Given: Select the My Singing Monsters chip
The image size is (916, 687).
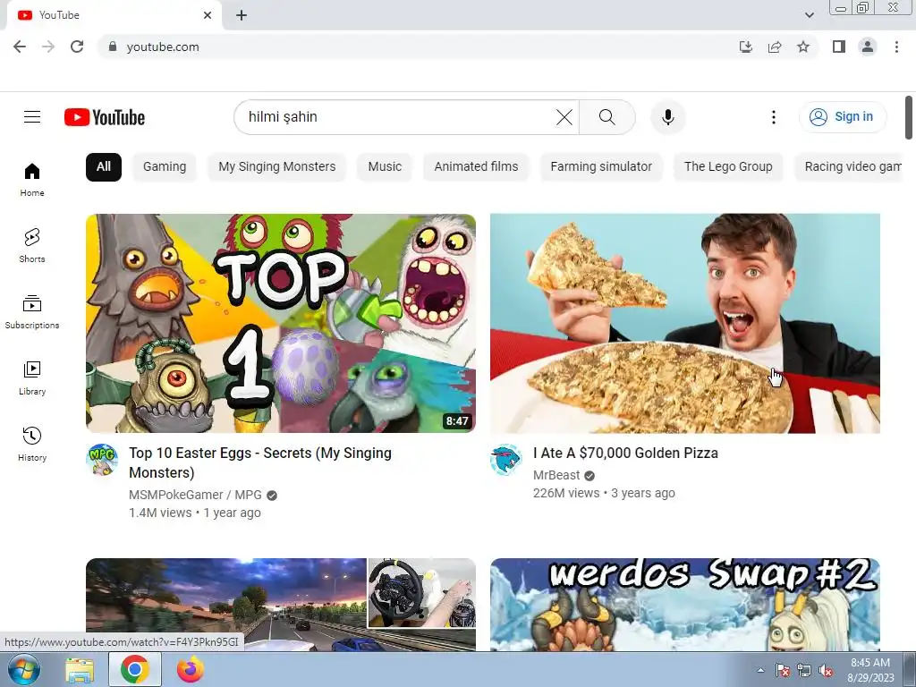Looking at the screenshot, I should (277, 167).
